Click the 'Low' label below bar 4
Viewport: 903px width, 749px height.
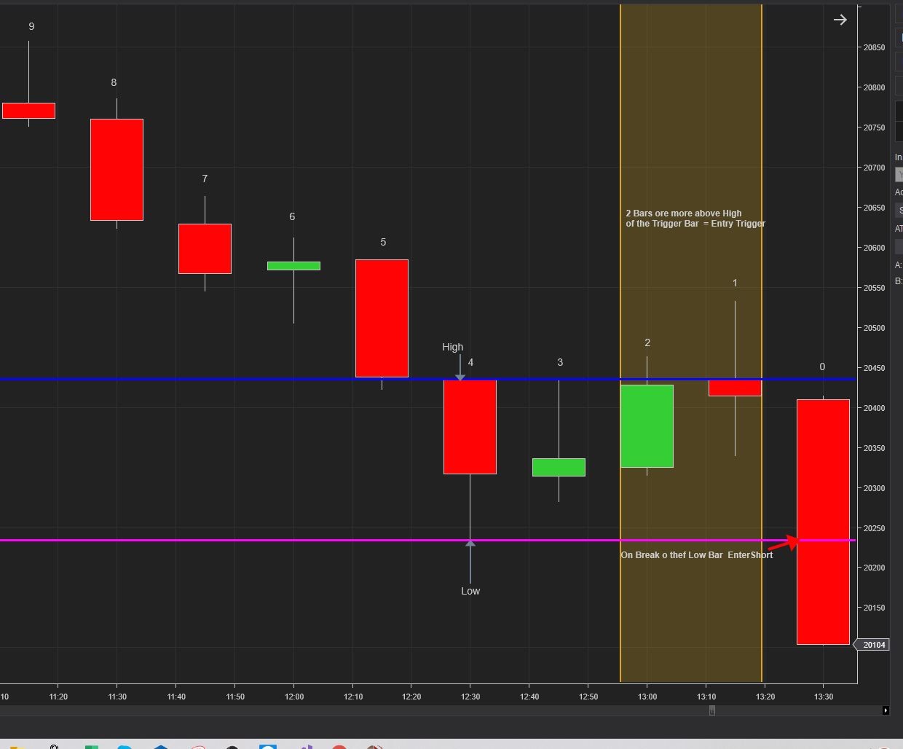470,591
